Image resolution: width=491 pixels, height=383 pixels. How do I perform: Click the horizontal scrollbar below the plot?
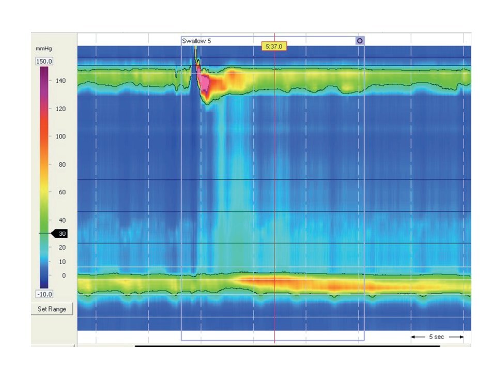[287, 346]
